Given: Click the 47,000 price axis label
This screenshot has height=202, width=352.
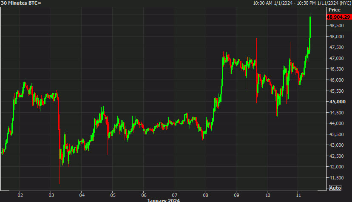Looking at the screenshot, I should pyautogui.click(x=336, y=58).
